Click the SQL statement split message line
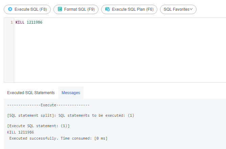This screenshot has height=149, width=226. click(71, 115)
